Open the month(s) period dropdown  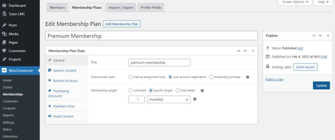pos(168,99)
